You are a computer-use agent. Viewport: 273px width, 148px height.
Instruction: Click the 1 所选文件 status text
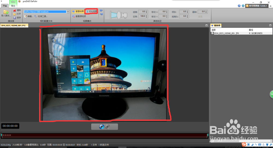[x=103, y=145]
